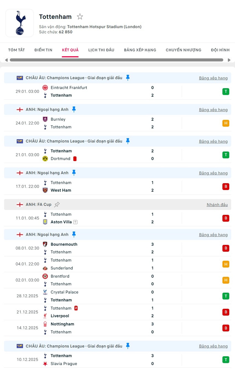
Task: Toggle the favorite star next to Tottenham
Action: coord(80,17)
